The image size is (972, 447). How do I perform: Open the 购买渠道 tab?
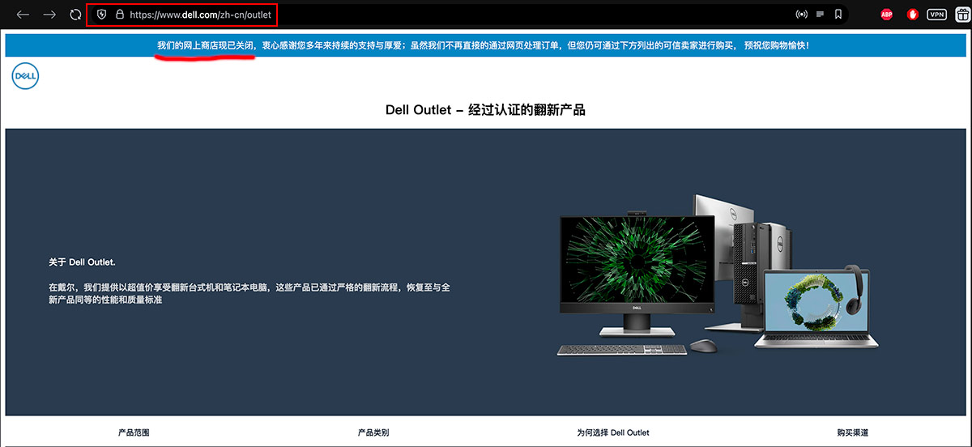point(853,433)
